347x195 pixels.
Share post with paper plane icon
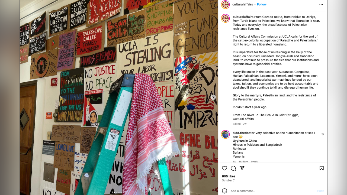[x=242, y=168]
